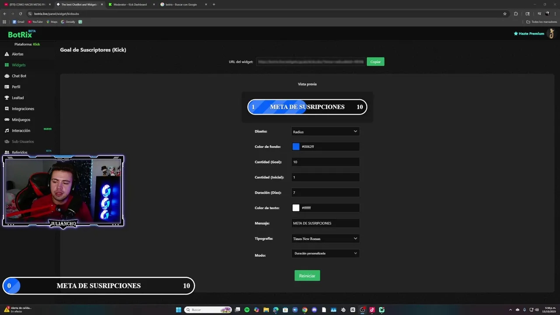This screenshot has width=560, height=315.
Task: Click the taskbar Buscar search box
Action: coord(207,310)
